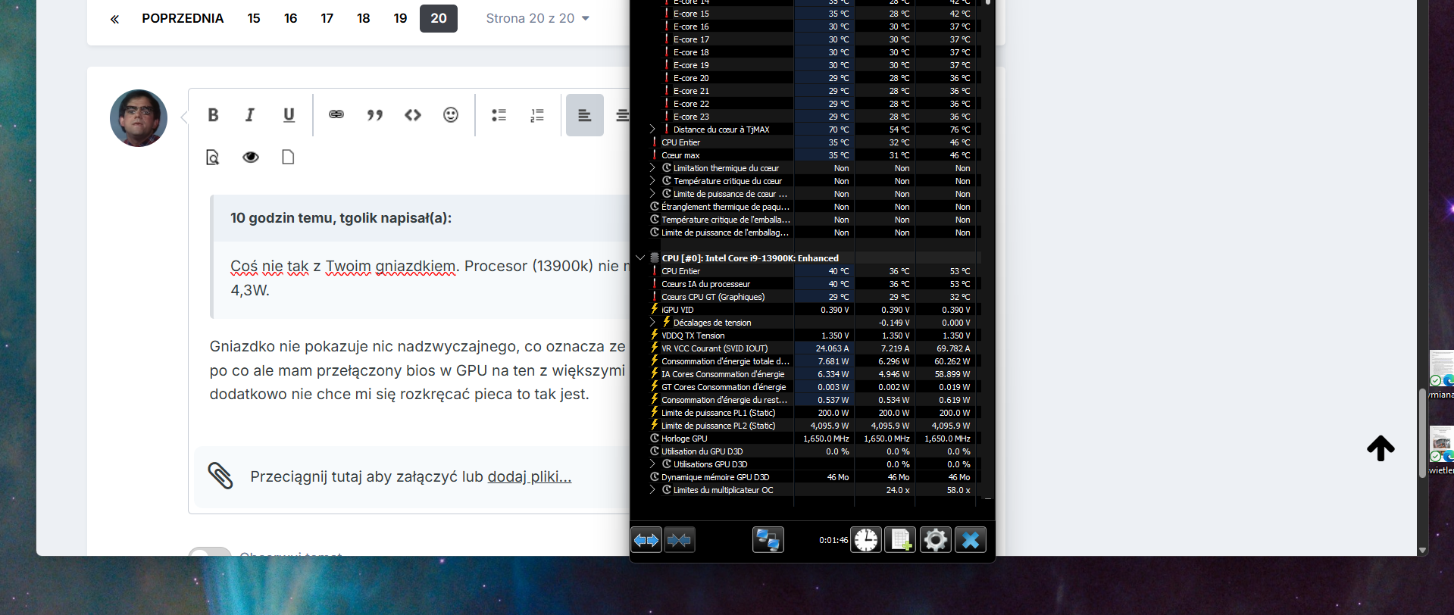
Task: Open page 15 of the thread
Action: tap(254, 18)
